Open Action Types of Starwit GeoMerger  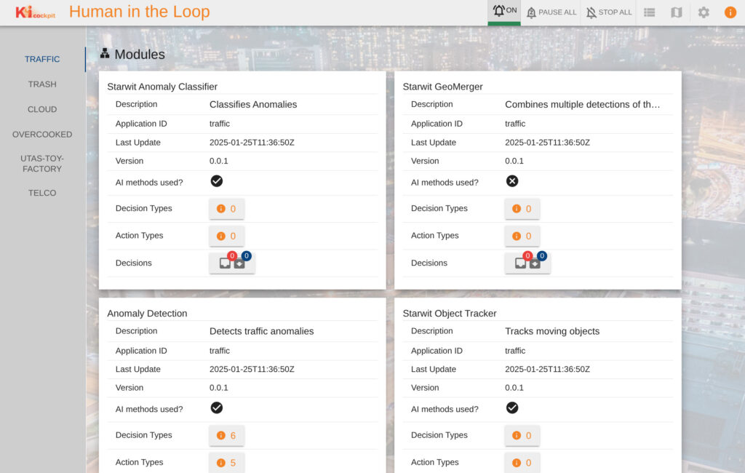click(522, 236)
